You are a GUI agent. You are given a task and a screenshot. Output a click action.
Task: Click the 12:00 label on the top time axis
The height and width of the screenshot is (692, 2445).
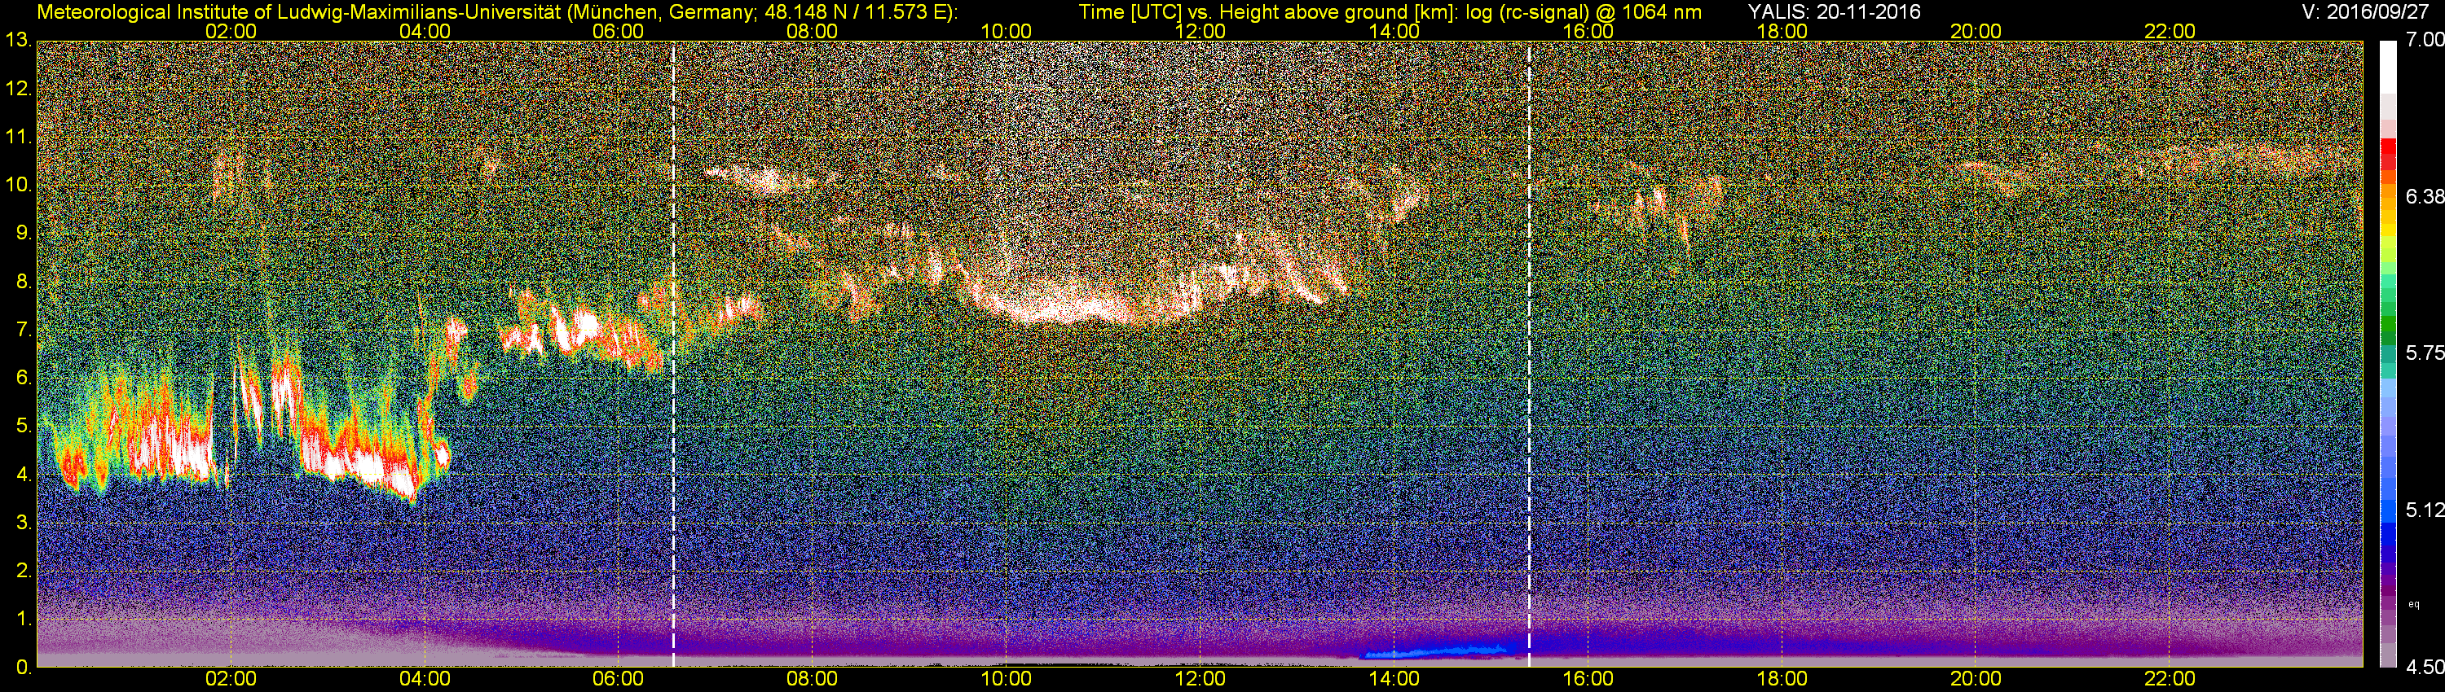pos(1200,31)
